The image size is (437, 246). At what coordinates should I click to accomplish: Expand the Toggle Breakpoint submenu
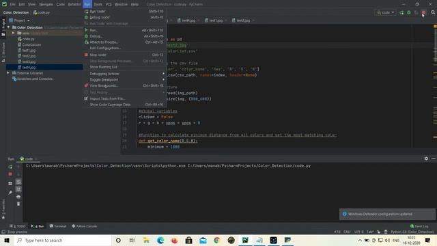click(x=124, y=79)
